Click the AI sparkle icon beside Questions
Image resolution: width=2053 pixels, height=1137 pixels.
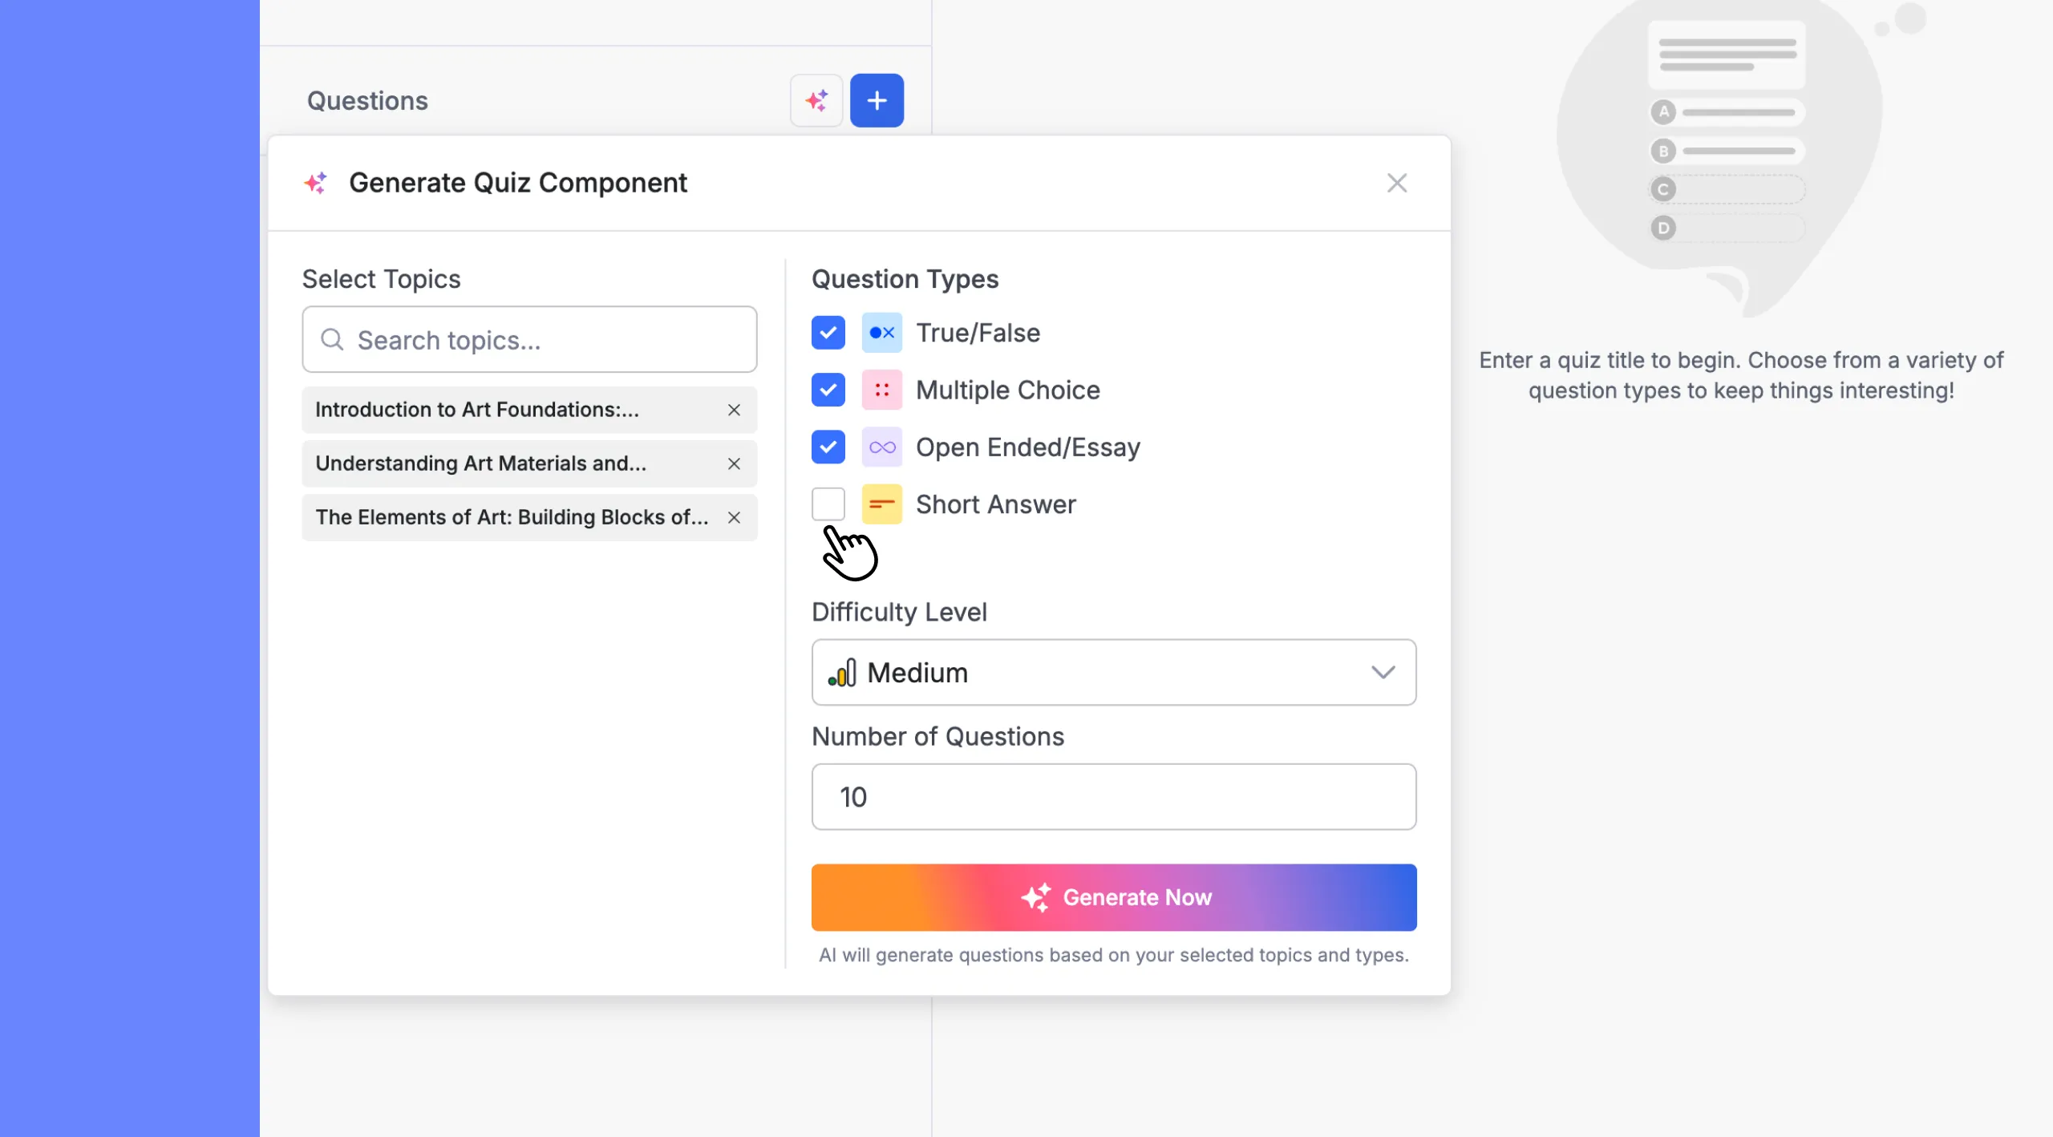816,100
